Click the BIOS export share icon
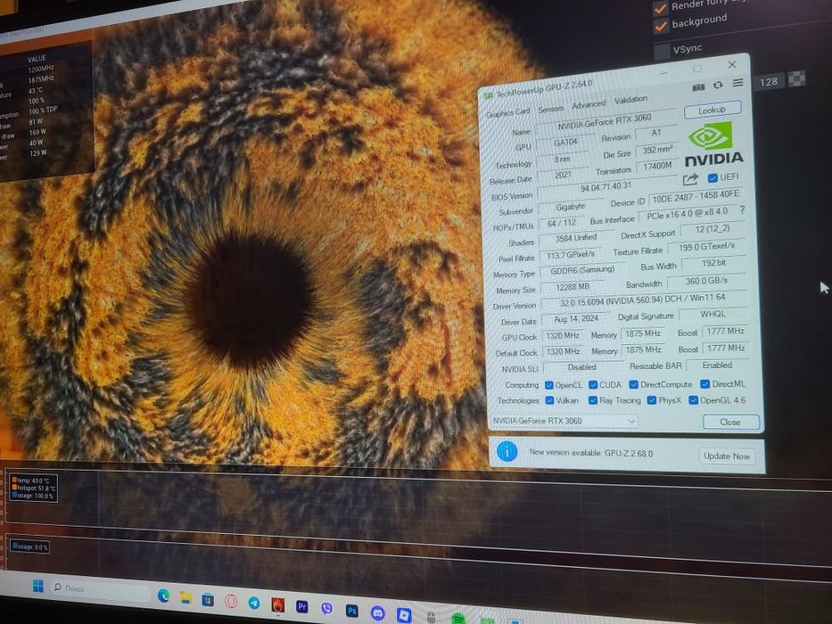 pyautogui.click(x=690, y=180)
